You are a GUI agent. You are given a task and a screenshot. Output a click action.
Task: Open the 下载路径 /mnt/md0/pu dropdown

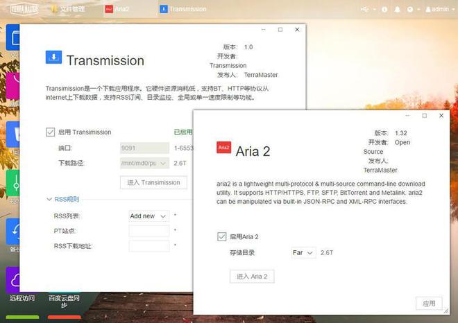coord(144,163)
